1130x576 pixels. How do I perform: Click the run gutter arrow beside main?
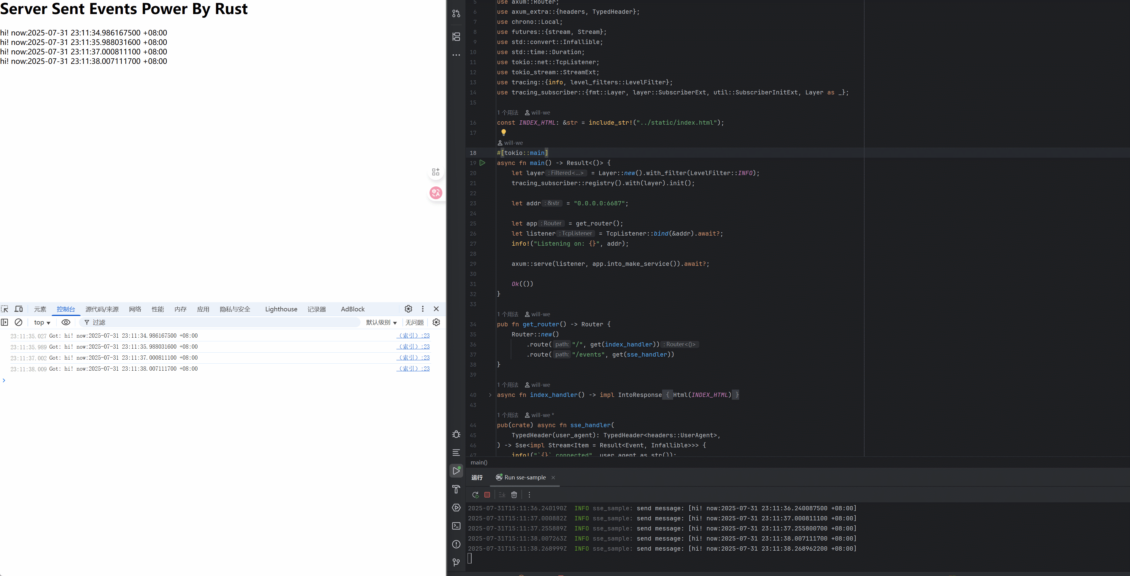pos(483,163)
